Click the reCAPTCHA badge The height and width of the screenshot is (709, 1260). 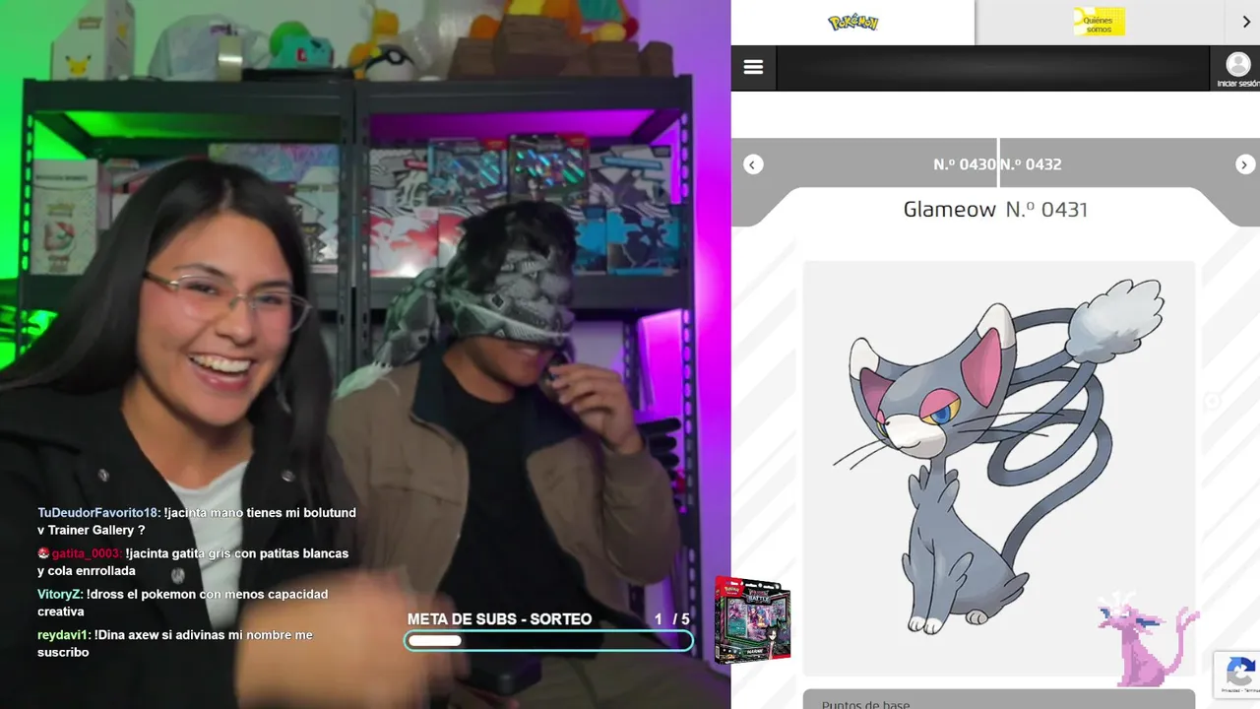pos(1236,674)
